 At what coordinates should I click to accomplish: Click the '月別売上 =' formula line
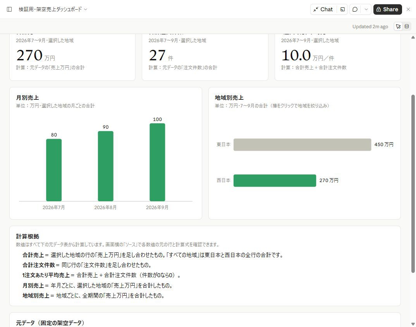tap(98, 285)
